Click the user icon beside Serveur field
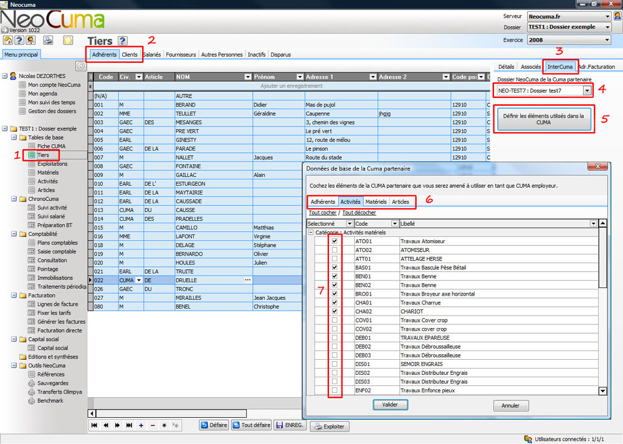This screenshot has width=623, height=444. pos(617,16)
